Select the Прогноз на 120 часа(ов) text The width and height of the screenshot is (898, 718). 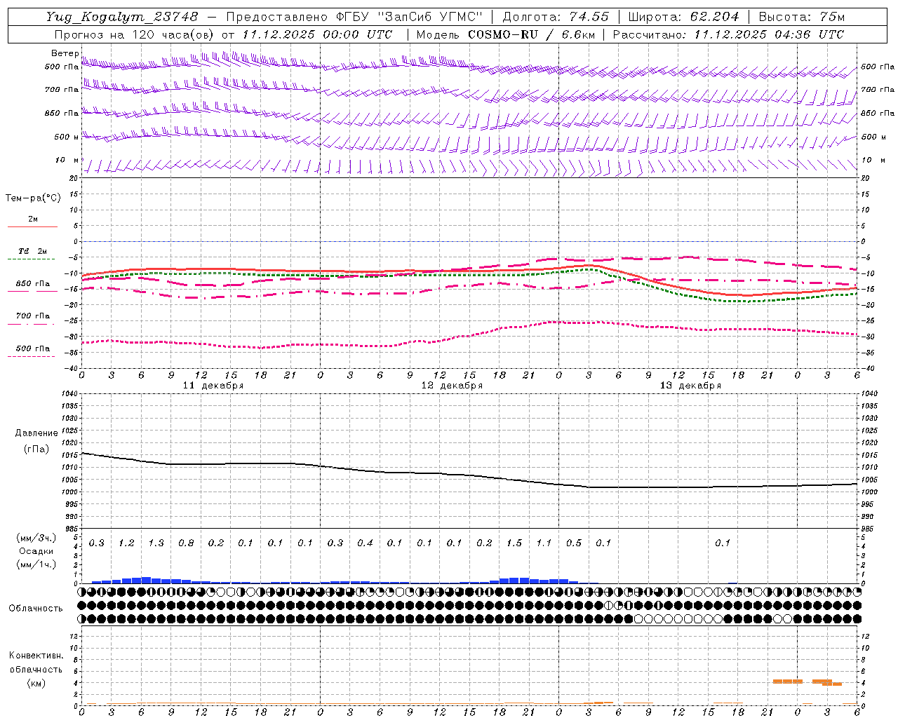135,34
